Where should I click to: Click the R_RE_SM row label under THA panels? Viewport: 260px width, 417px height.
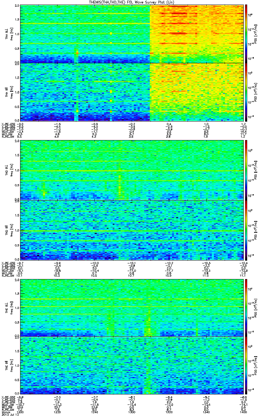pos(7,137)
